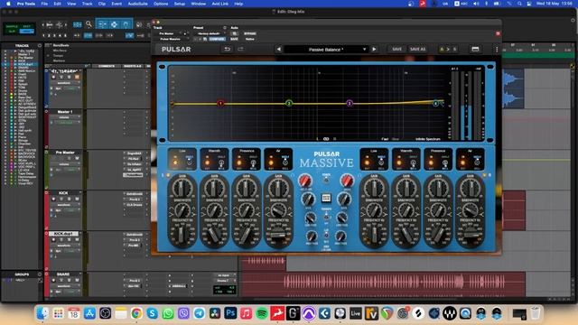
Task: Open Master 1 track view selector
Action: pyautogui.click(x=65, y=117)
